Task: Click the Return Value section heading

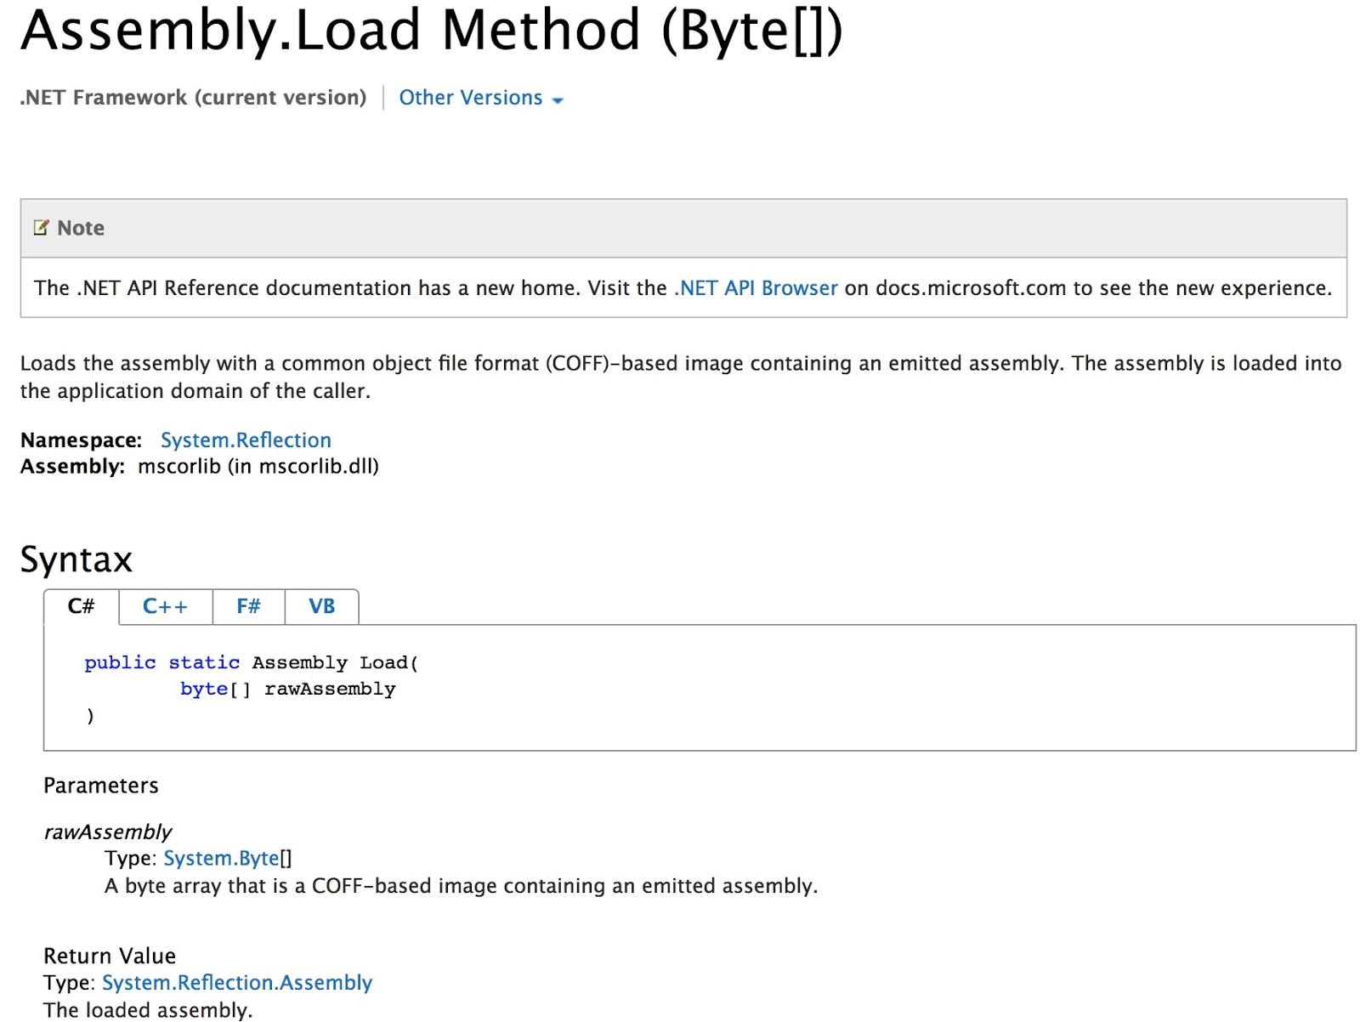Action: pyautogui.click(x=110, y=955)
